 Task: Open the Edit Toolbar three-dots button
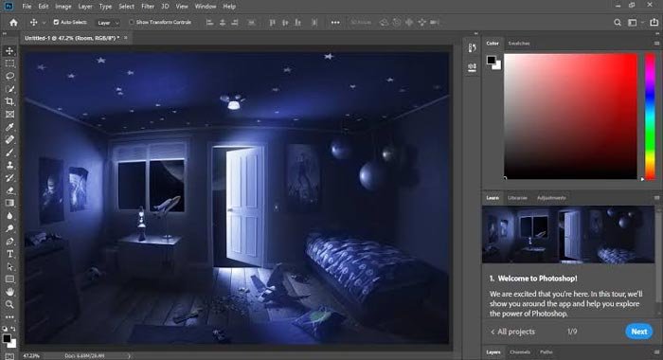(x=9, y=316)
